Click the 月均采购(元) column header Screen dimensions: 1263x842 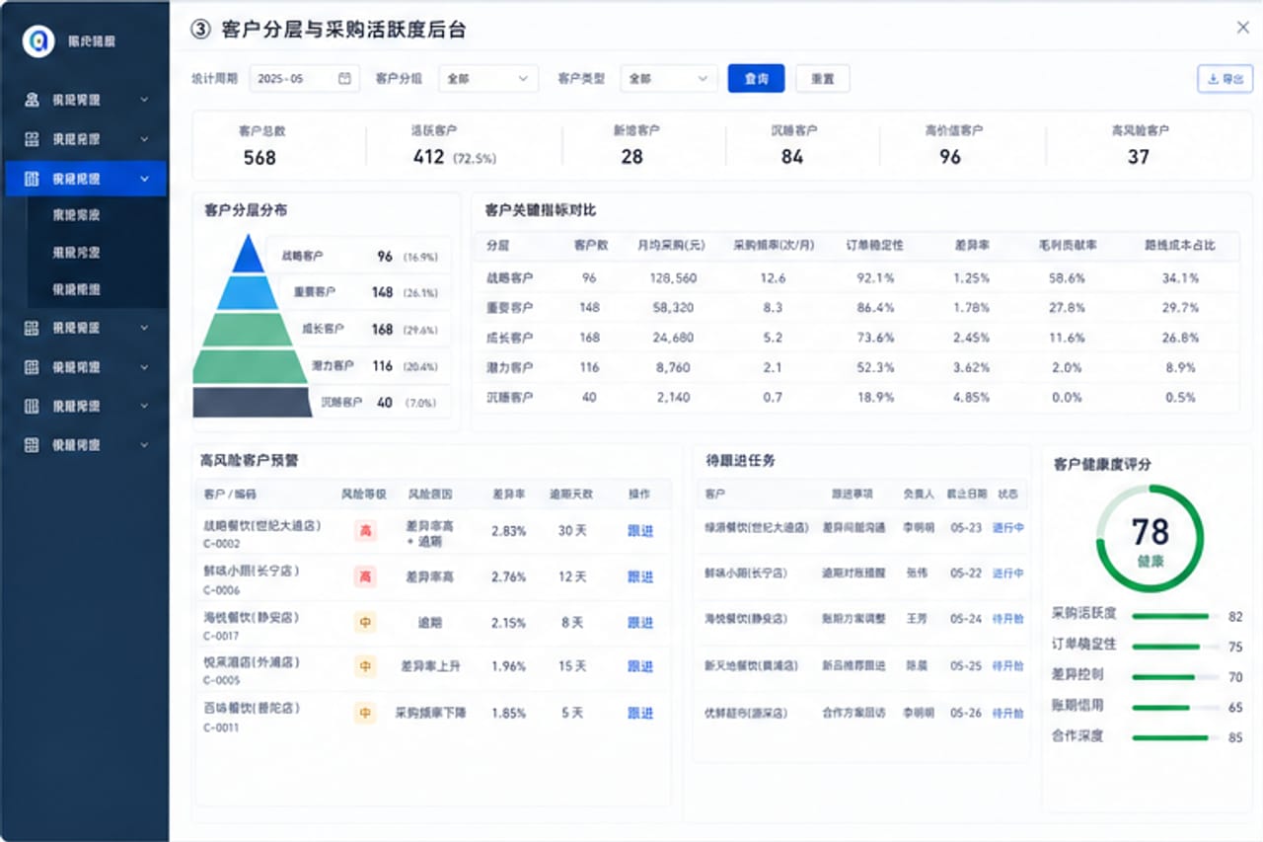pyautogui.click(x=673, y=246)
